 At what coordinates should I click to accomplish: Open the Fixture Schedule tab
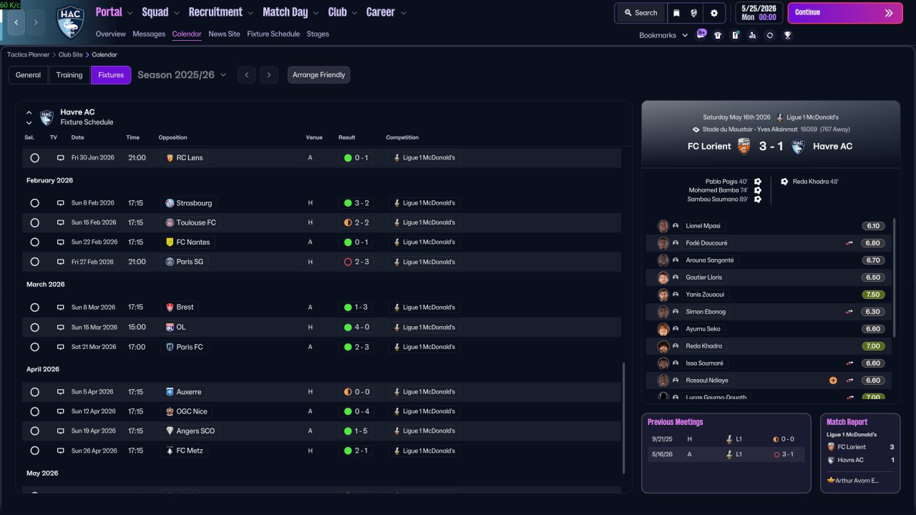pos(273,34)
